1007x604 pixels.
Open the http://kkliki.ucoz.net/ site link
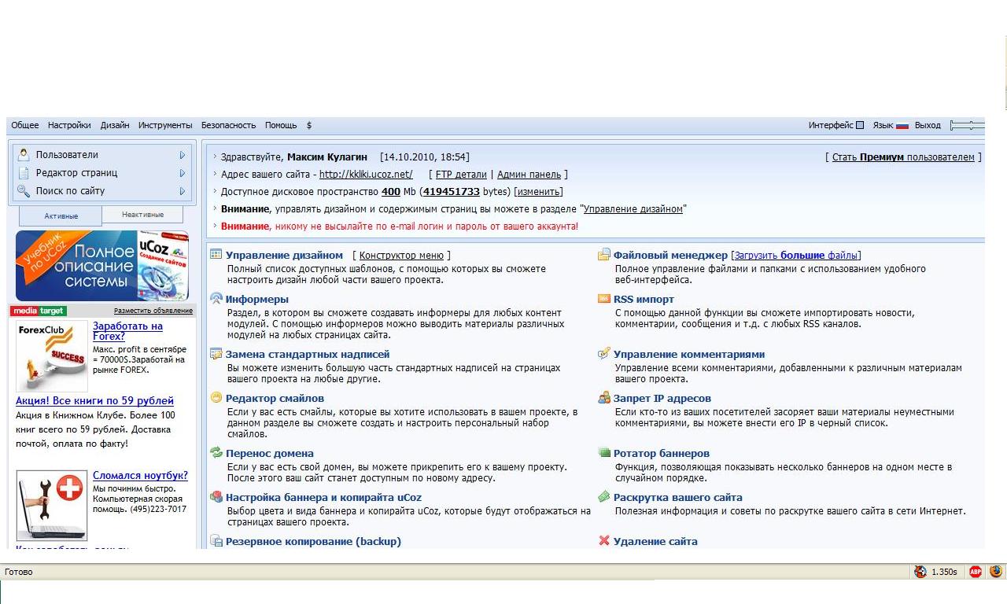coord(366,175)
